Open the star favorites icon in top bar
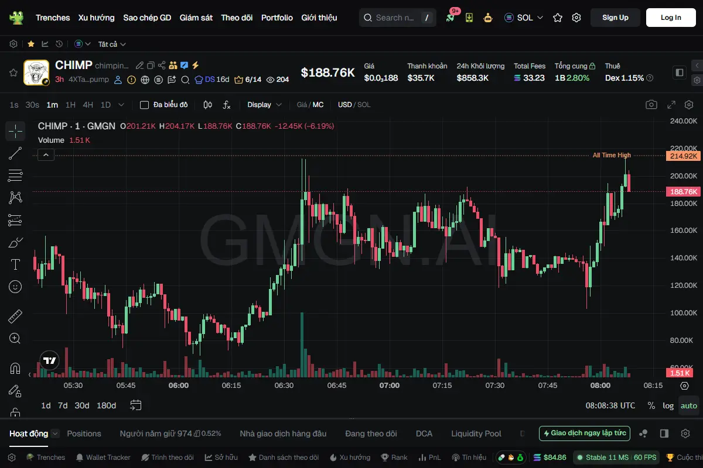 tap(558, 18)
